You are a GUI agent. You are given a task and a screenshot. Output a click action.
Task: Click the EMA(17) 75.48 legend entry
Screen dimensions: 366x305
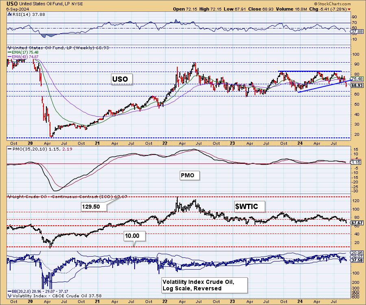click(x=23, y=52)
